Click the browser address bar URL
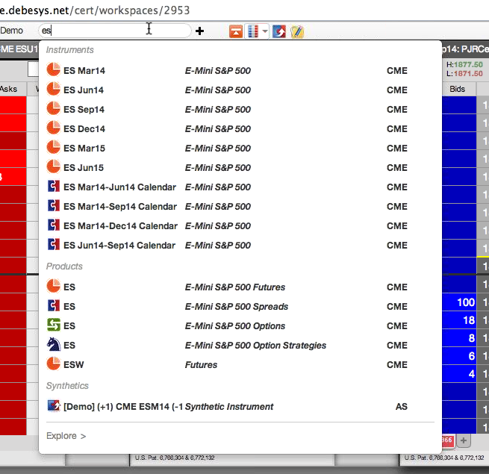The width and height of the screenshot is (489, 474). 95,10
